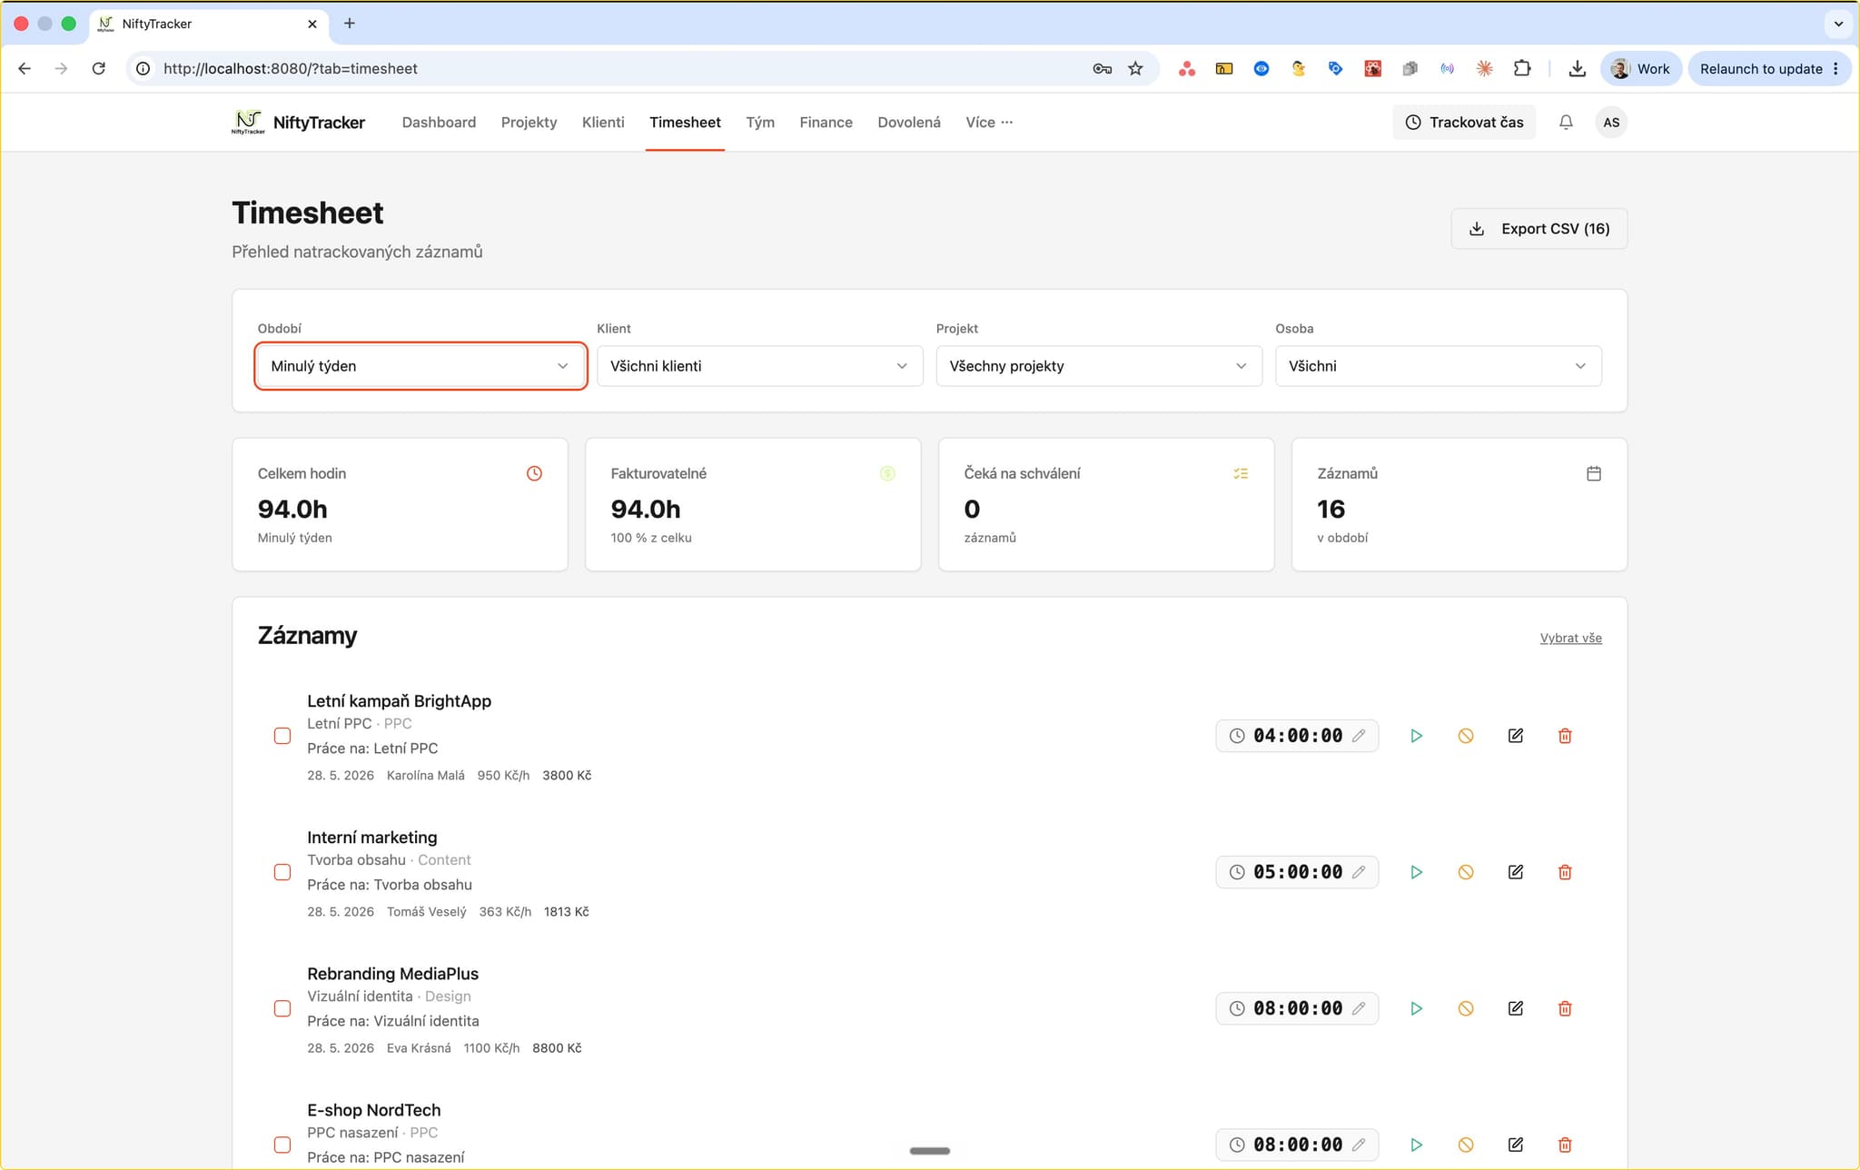
Task: Start timer for Interní marketing entry
Action: click(1416, 872)
